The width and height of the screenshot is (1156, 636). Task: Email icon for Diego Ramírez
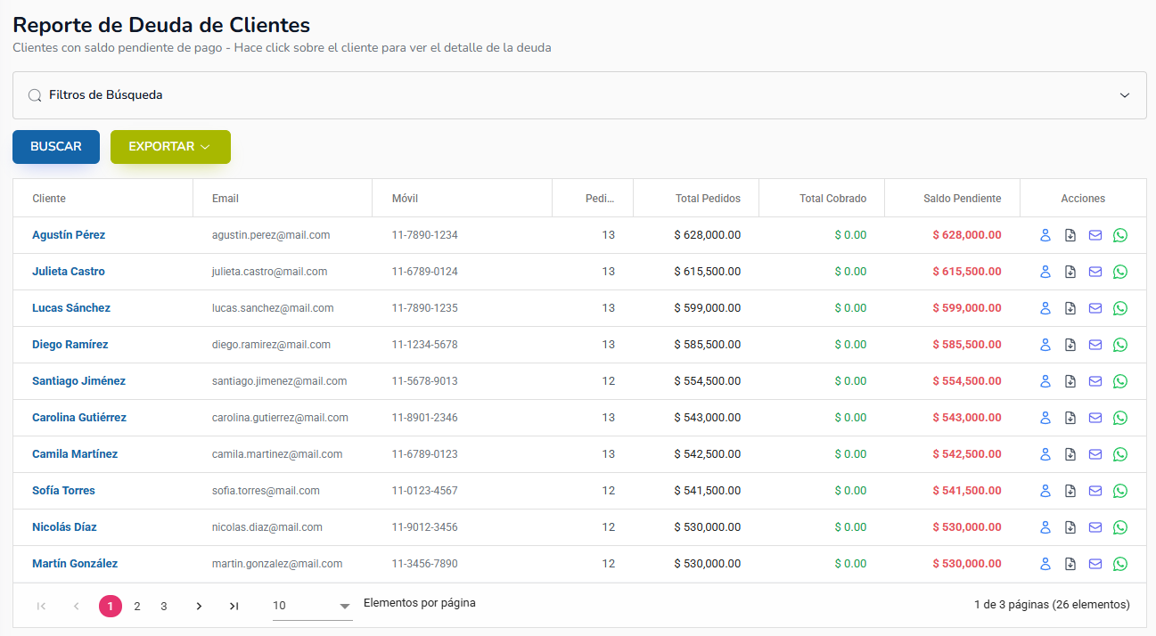coord(1095,345)
